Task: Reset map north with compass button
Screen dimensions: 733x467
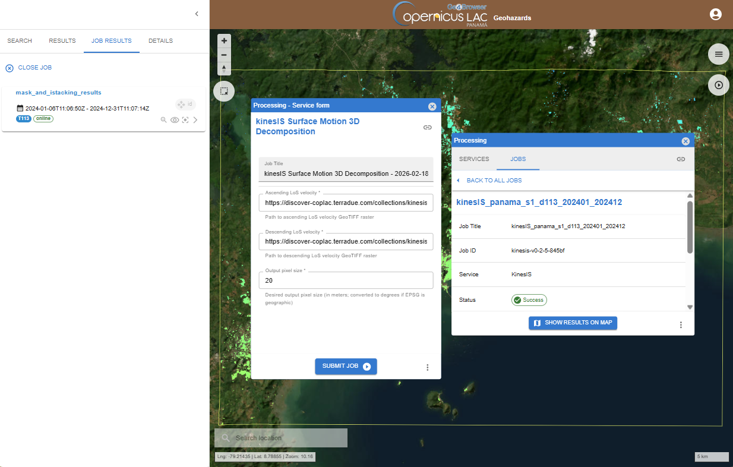Action: coord(224,69)
